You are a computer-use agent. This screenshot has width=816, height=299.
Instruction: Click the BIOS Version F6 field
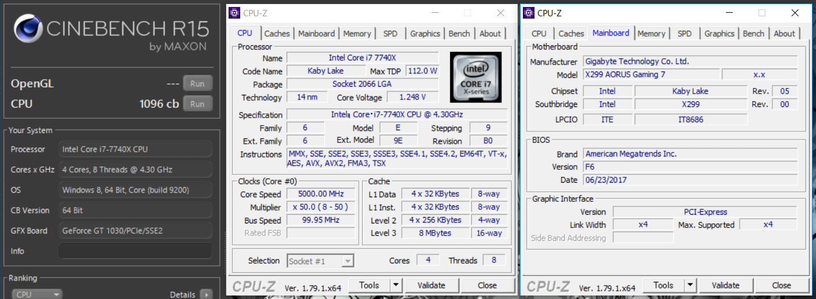(690, 167)
